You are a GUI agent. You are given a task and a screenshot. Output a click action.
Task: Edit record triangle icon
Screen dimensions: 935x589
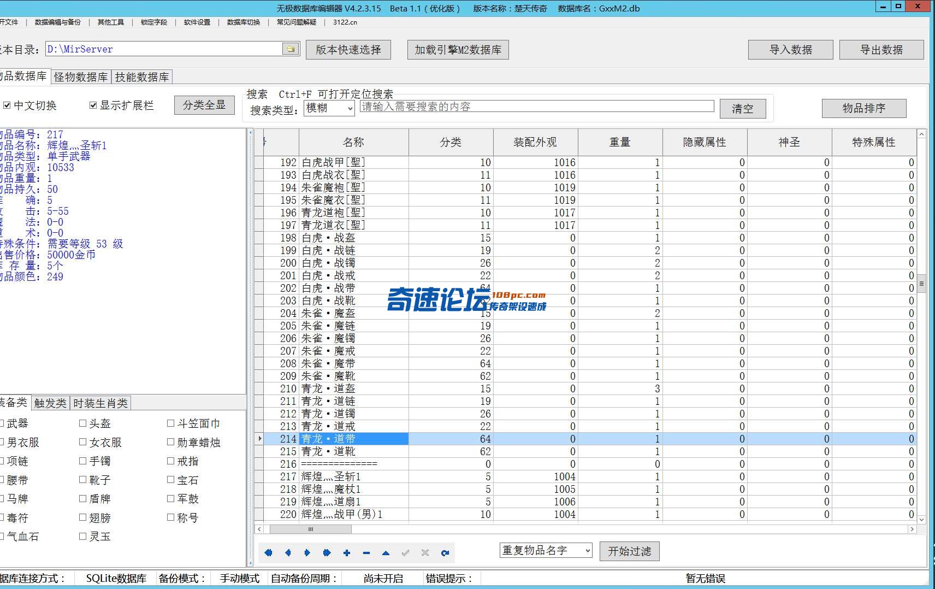point(386,553)
